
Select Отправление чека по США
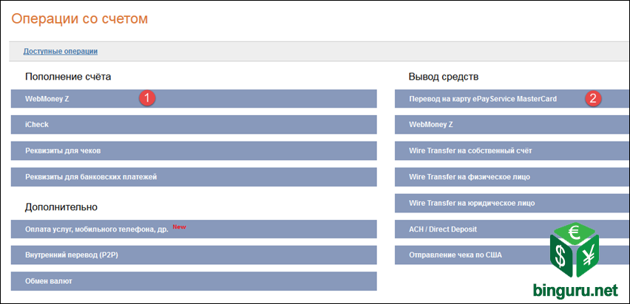tap(512, 255)
